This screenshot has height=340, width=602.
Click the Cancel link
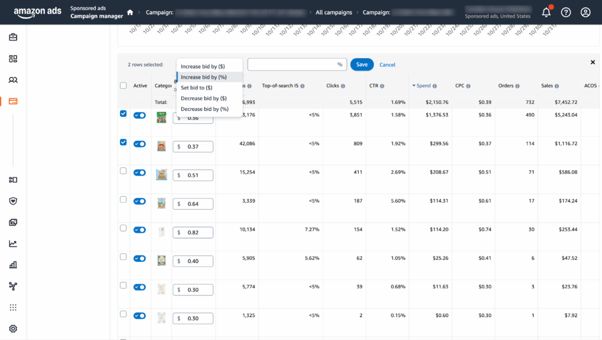[x=387, y=65]
